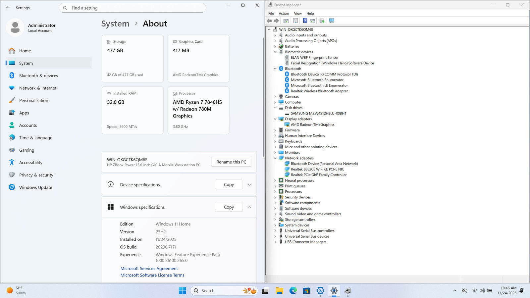Collapse the Windows specifications section

(x=249, y=207)
